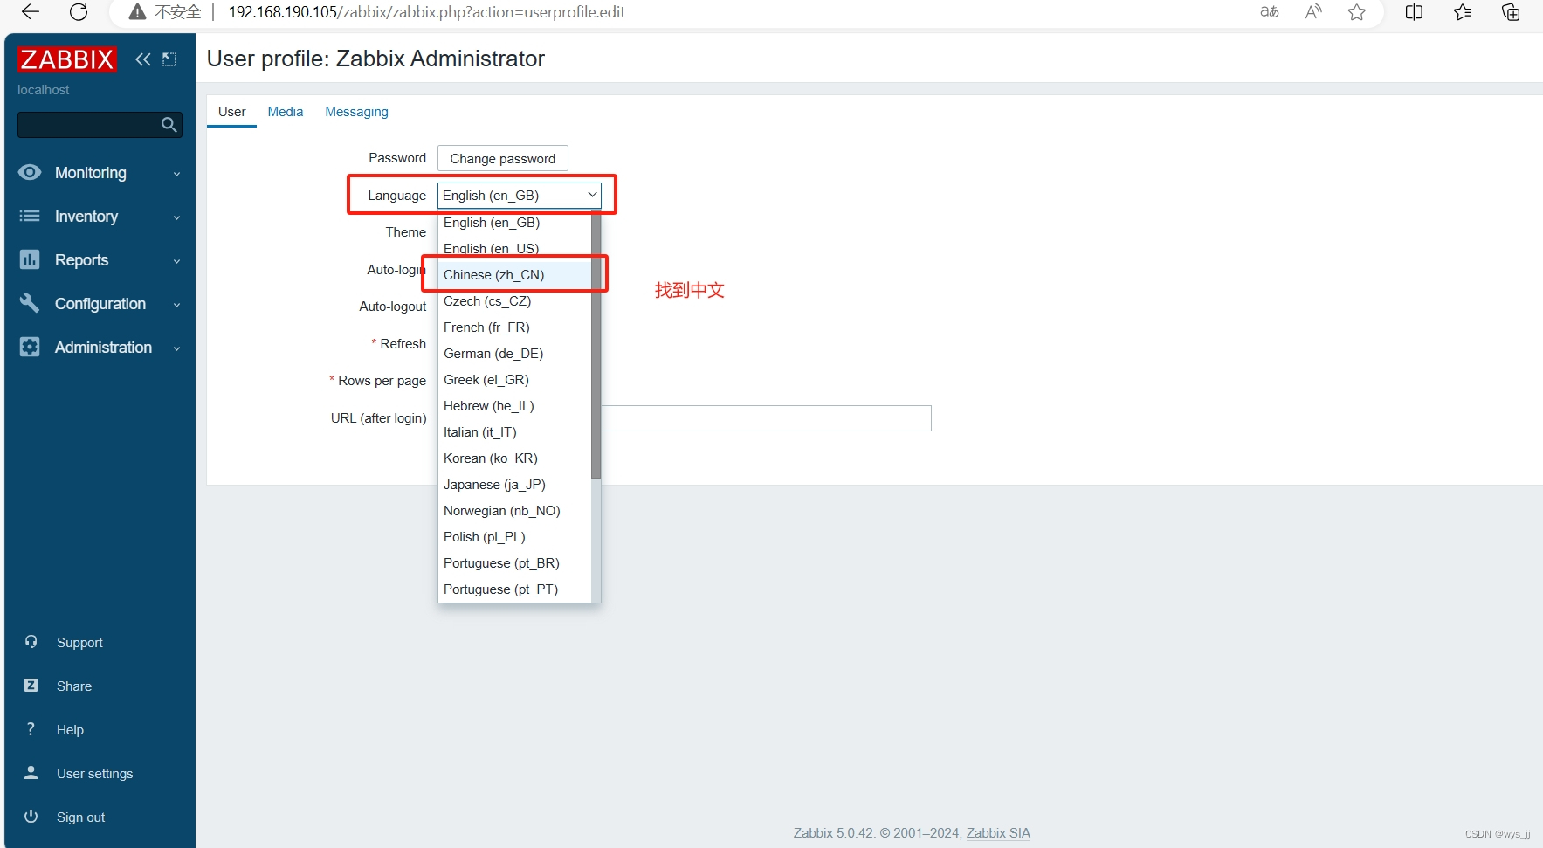Viewport: 1543px width, 848px height.
Task: Select Chinese (zh_CN) from language list
Action: pos(514,275)
